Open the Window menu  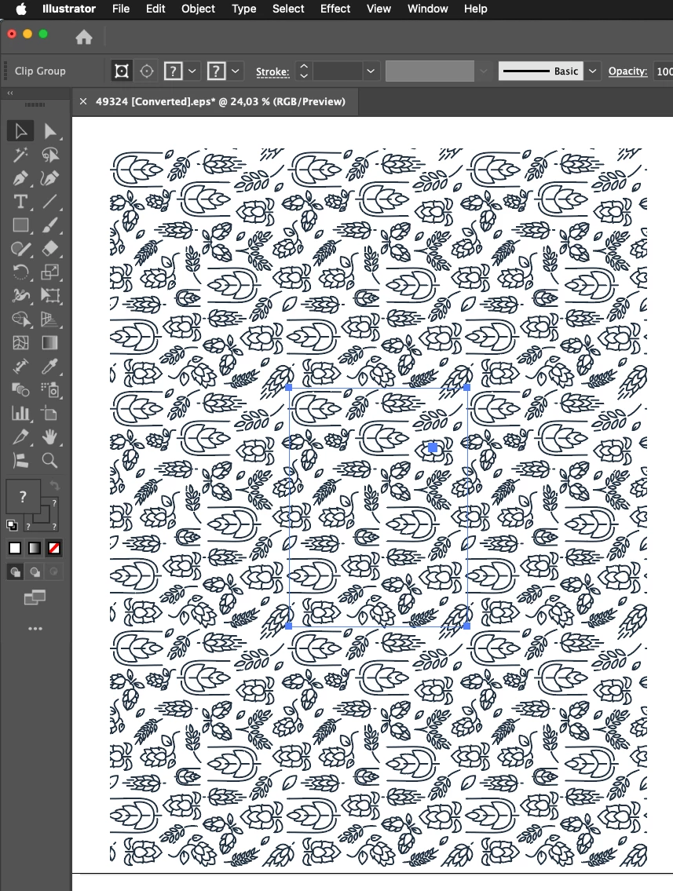427,9
